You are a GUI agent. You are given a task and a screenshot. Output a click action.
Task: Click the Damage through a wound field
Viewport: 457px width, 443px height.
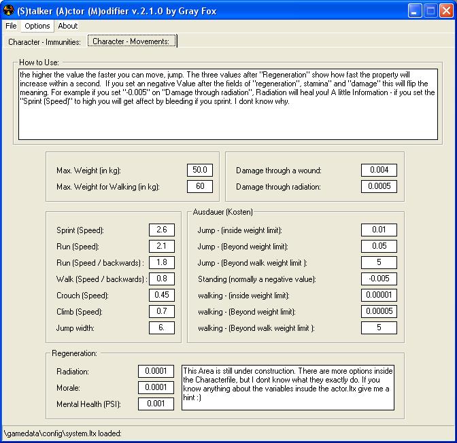pos(379,170)
